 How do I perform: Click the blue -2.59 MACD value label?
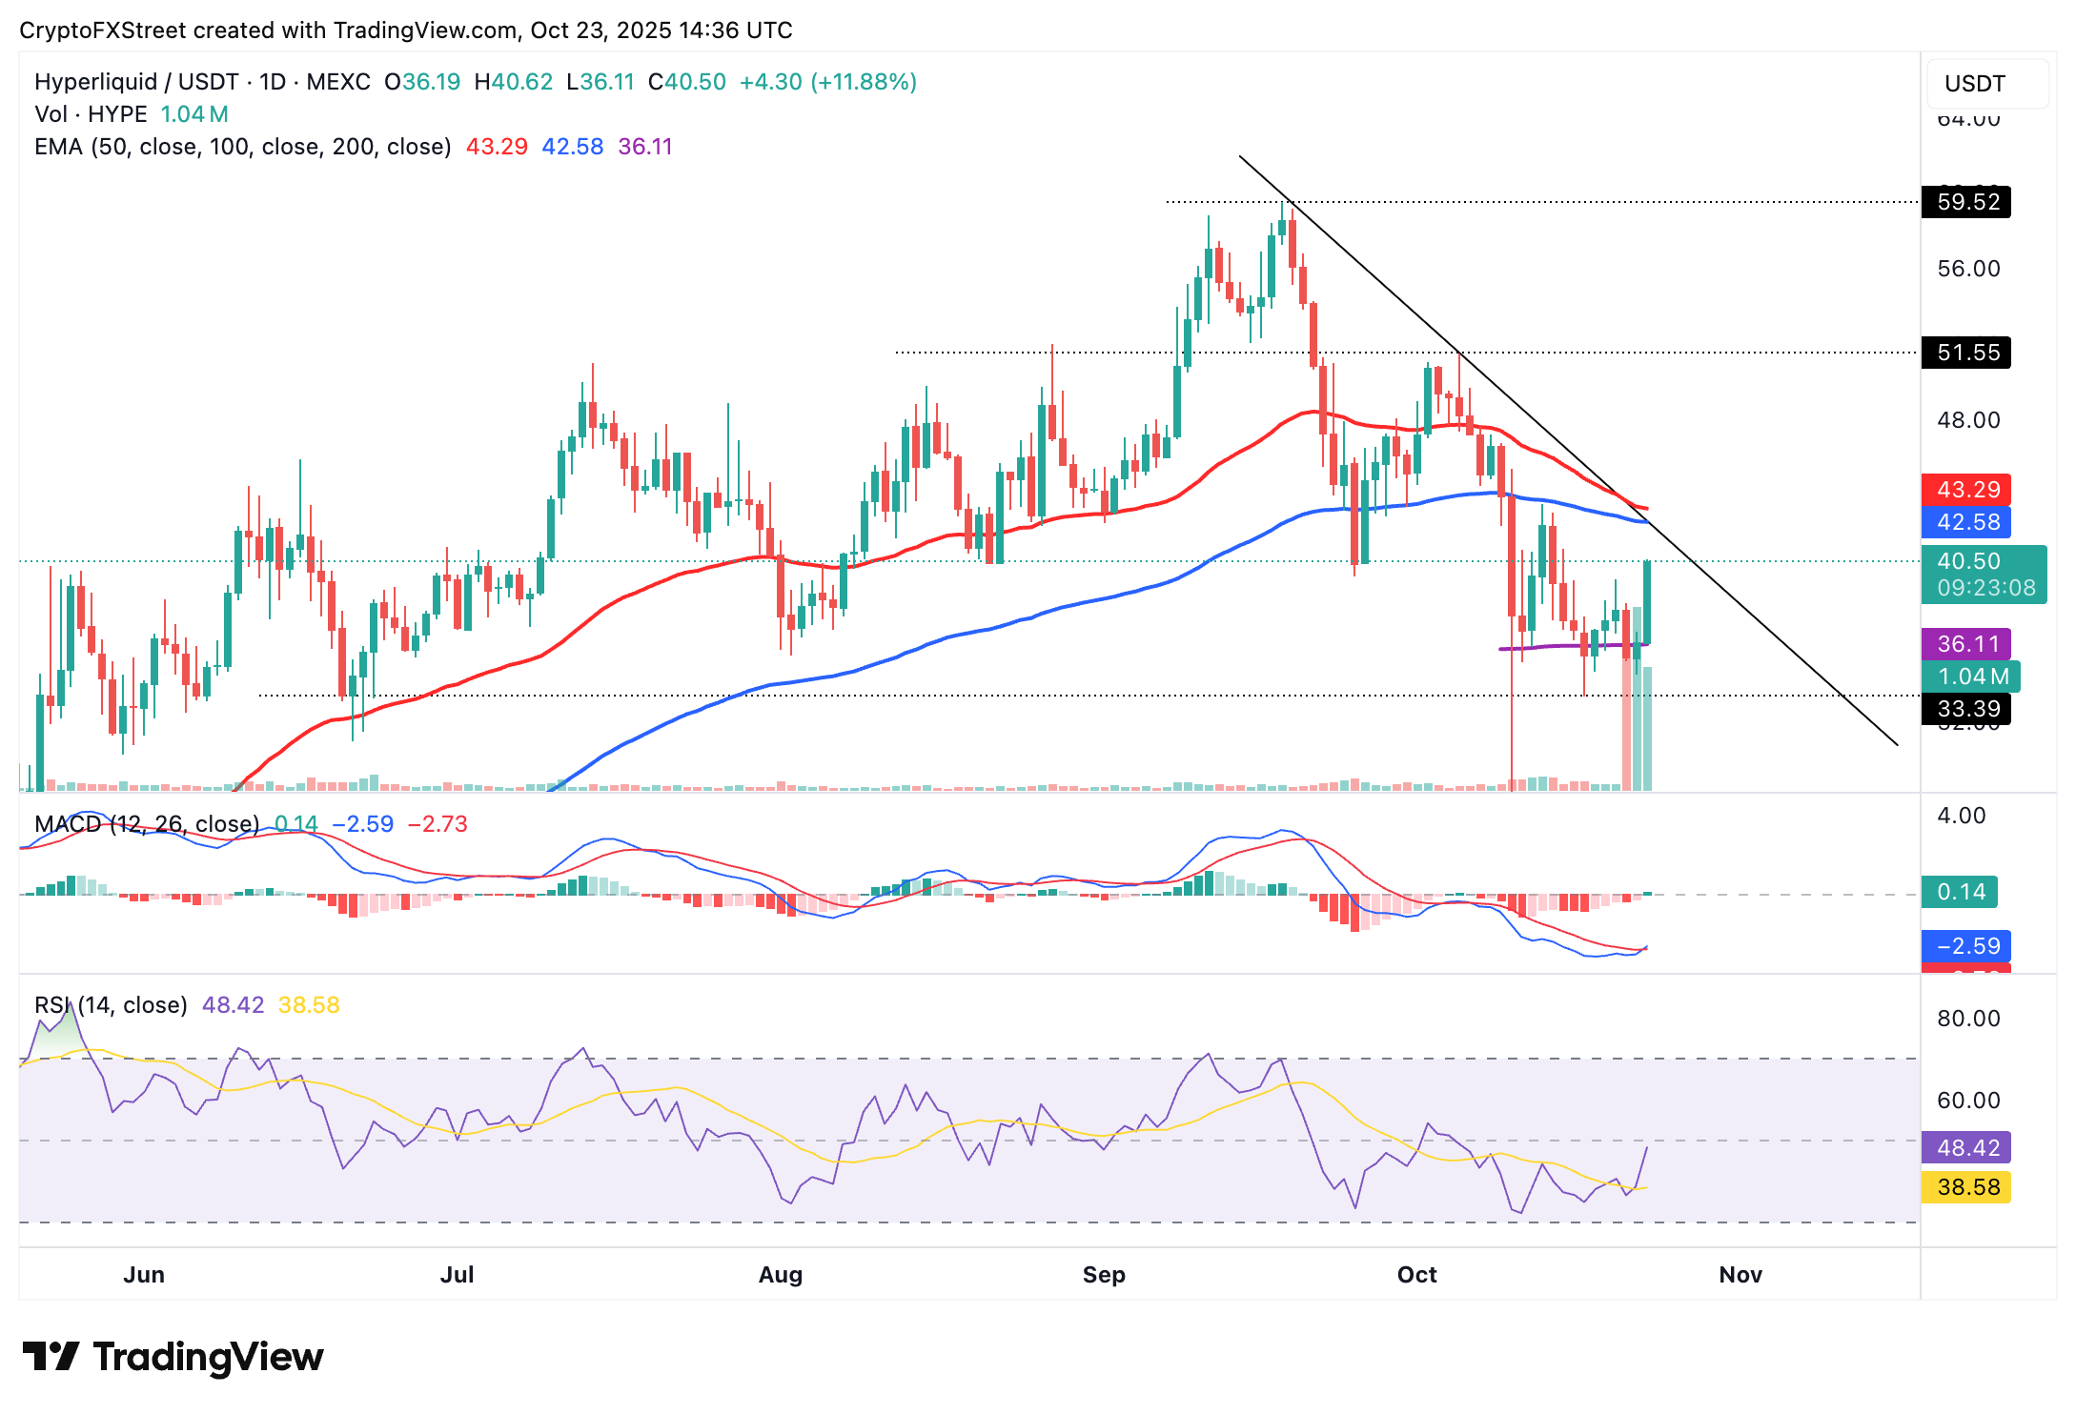pyautogui.click(x=1966, y=946)
